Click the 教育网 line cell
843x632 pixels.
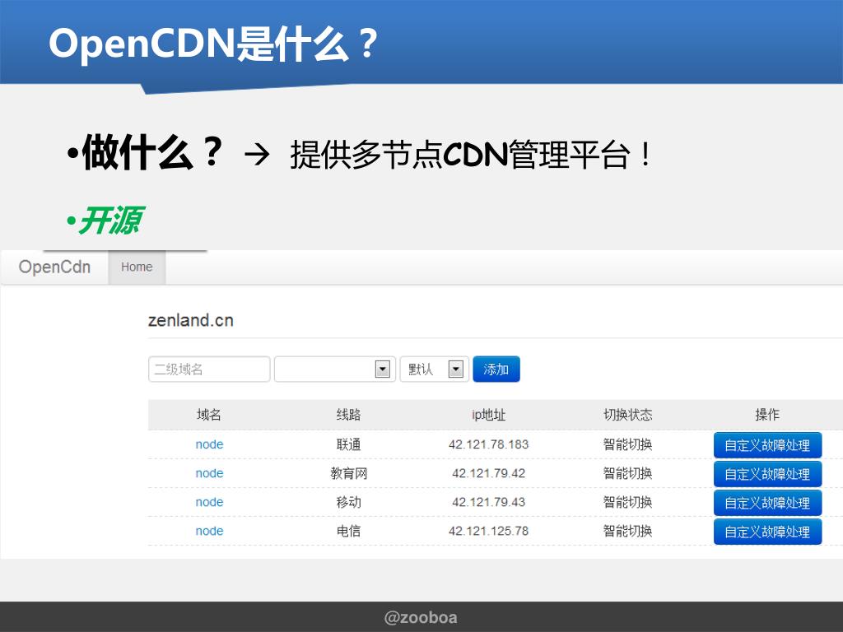click(348, 473)
